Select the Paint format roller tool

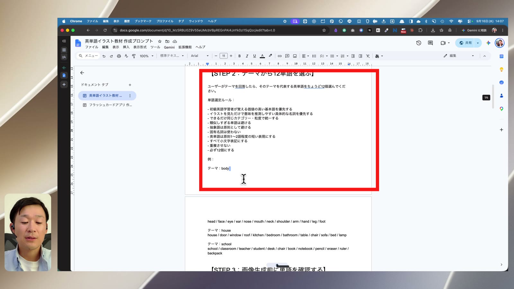[134, 56]
